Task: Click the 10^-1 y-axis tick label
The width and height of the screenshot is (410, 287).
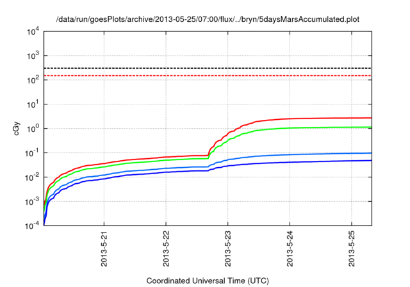Action: tap(33, 153)
